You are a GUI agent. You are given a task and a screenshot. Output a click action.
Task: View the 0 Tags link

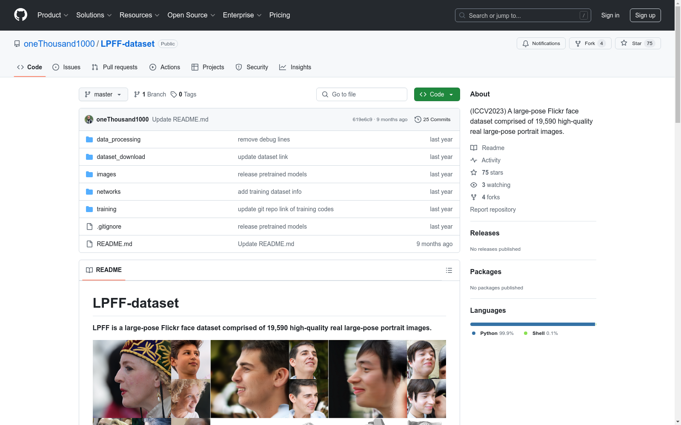183,94
